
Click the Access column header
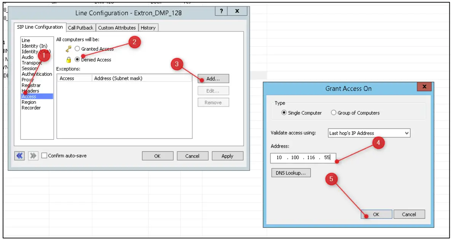[x=74, y=78]
